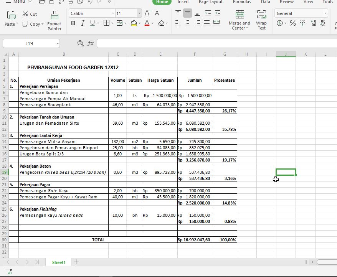Click the Borders icon
This screenshot has width=337, height=277.
[x=106, y=23]
